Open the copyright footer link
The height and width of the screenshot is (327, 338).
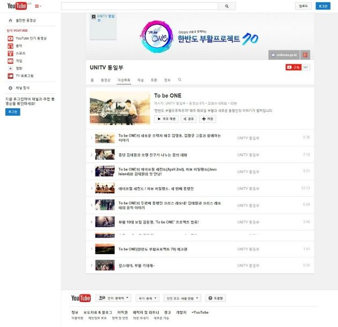click(122, 313)
